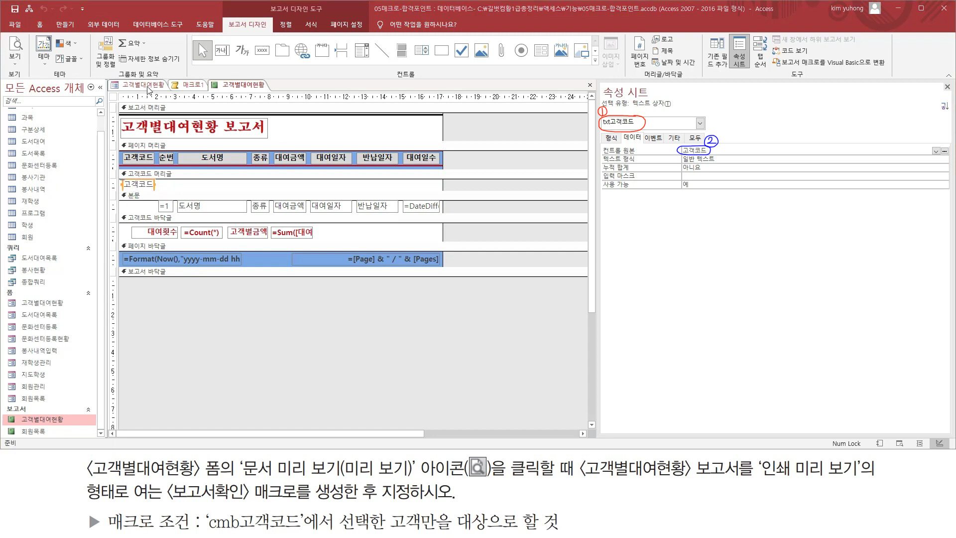Switch to the 이벤트 property tab
Screen dimensions: 956x538
(x=653, y=138)
